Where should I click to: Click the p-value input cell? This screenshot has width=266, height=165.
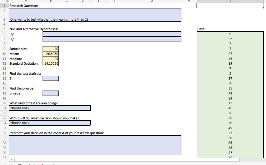point(51,93)
